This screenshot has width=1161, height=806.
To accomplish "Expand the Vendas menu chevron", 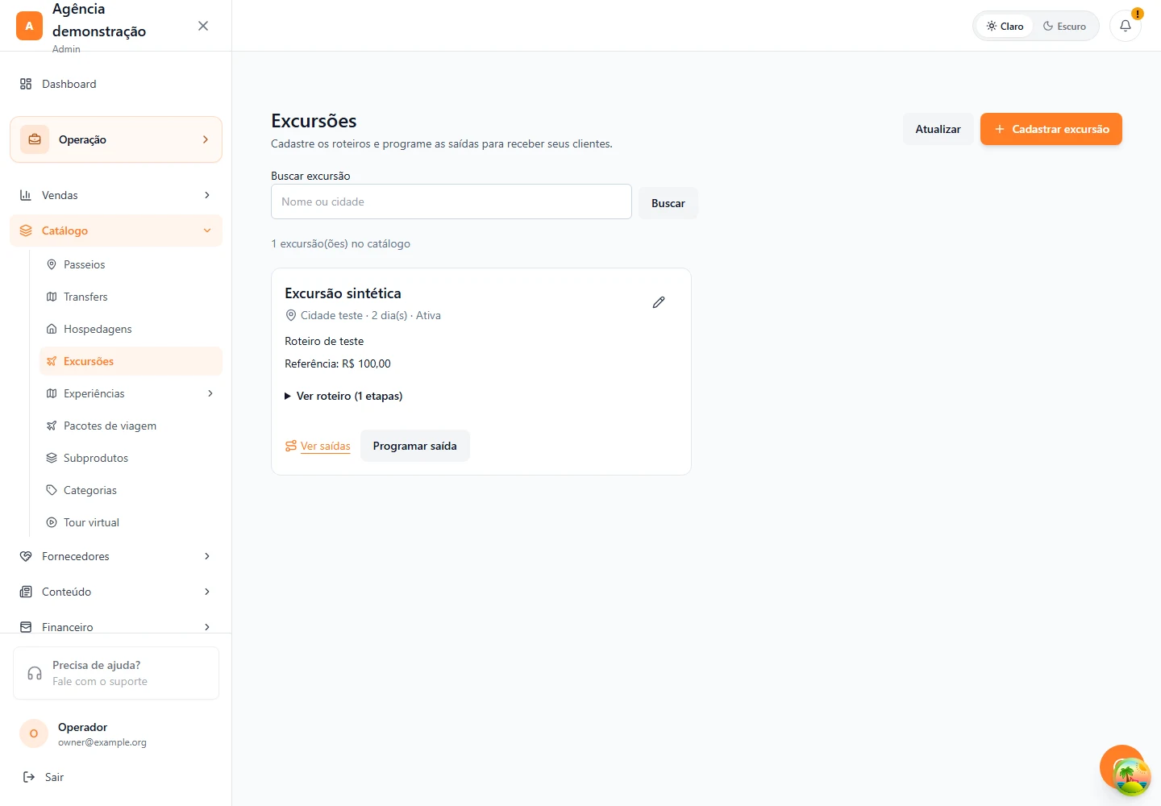I will point(207,195).
